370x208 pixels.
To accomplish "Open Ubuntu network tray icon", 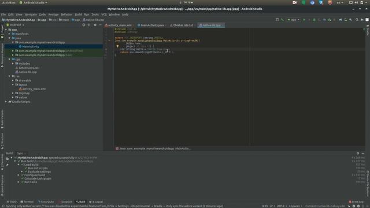I will point(351,2).
